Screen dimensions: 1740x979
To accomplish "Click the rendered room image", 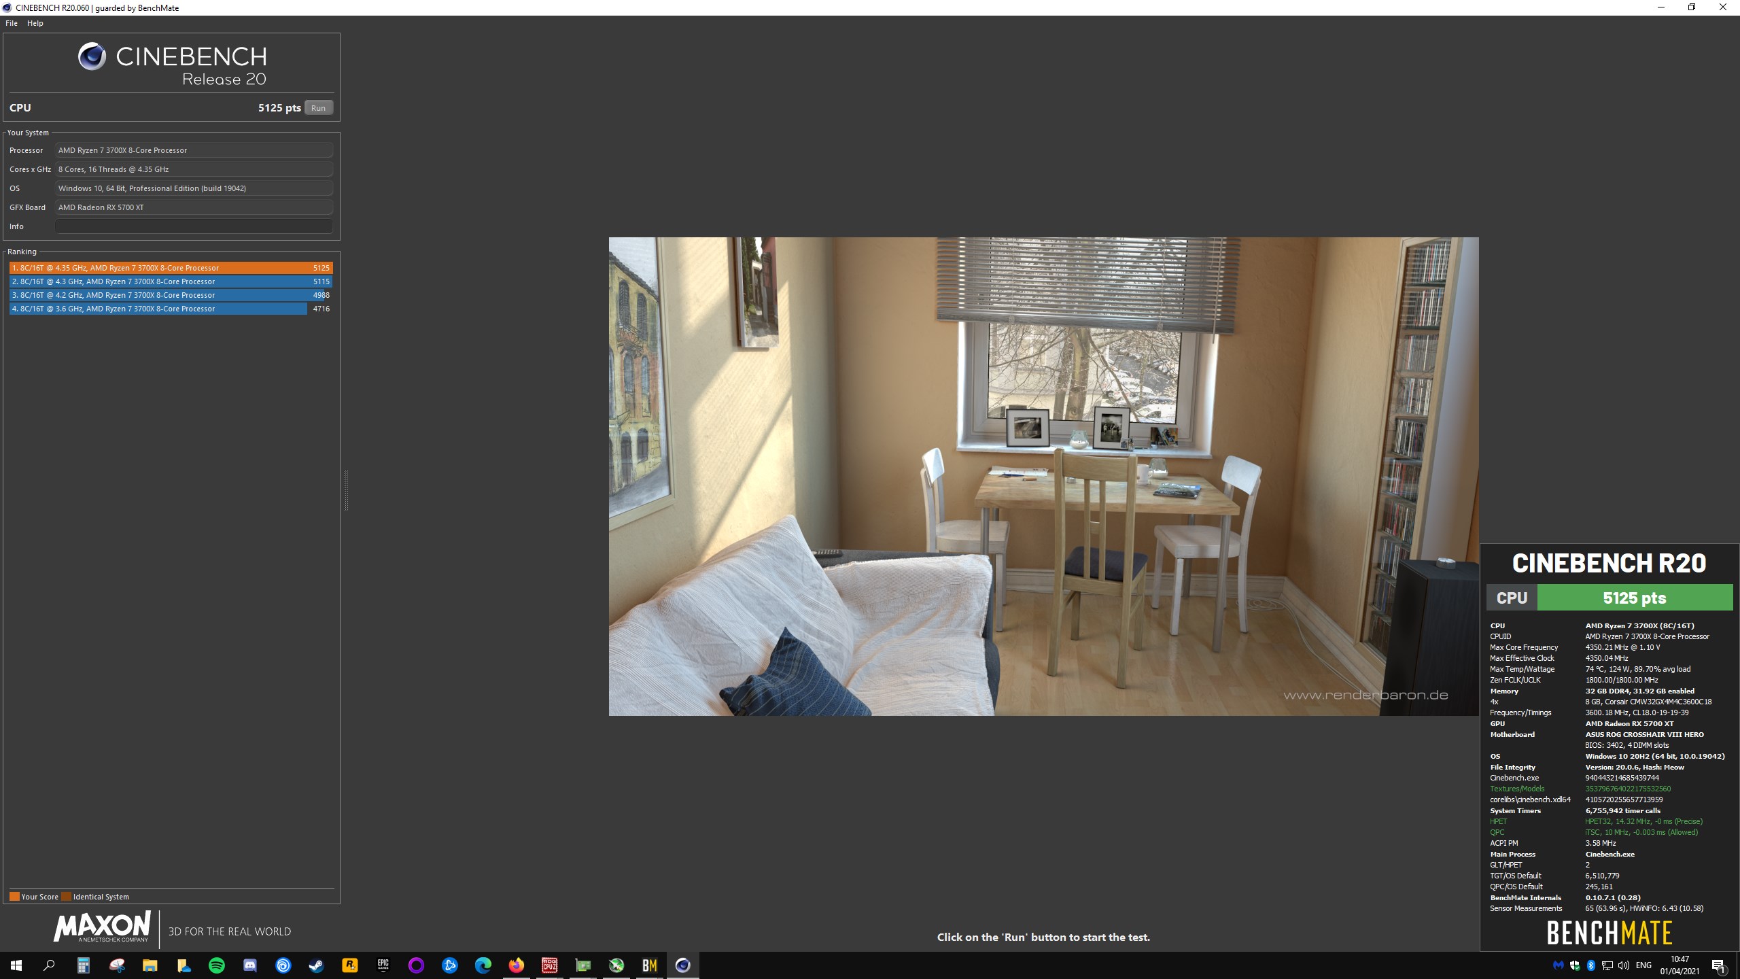I will [1043, 476].
